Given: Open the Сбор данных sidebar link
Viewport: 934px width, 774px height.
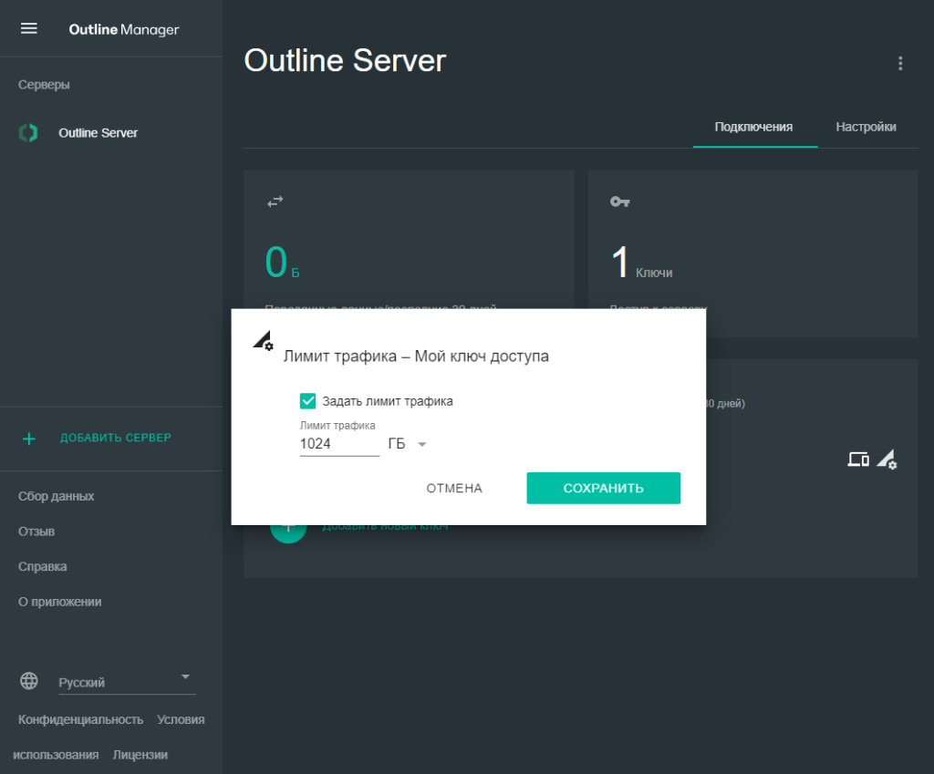Looking at the screenshot, I should [x=57, y=496].
